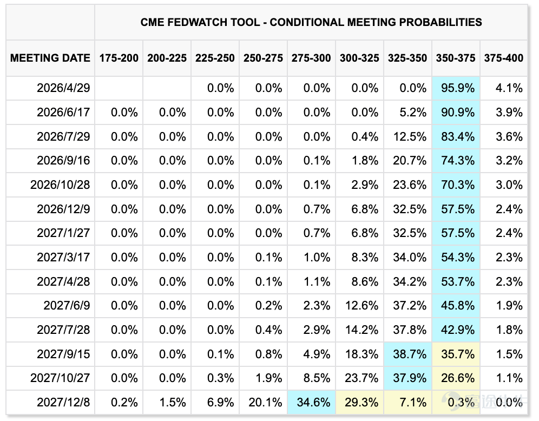Select the 350-375 column header
Viewport: 539px width, 421px height.
coord(456,58)
